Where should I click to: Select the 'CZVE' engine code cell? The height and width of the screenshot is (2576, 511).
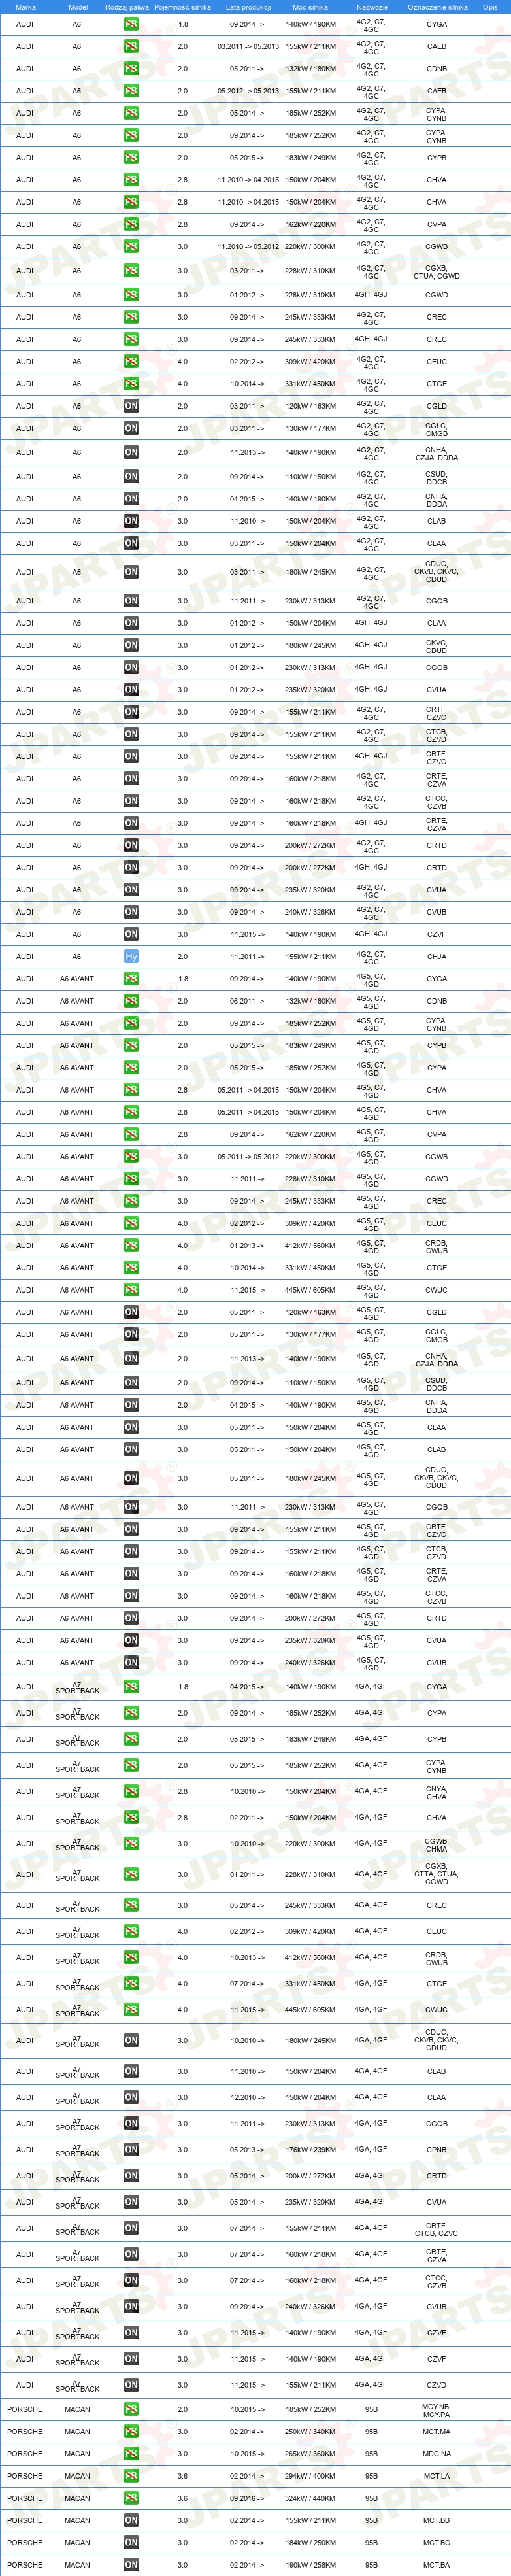click(x=437, y=2333)
